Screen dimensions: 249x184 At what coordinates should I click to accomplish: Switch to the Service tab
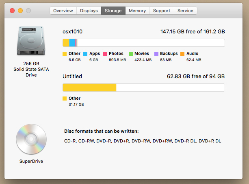tap(185, 11)
